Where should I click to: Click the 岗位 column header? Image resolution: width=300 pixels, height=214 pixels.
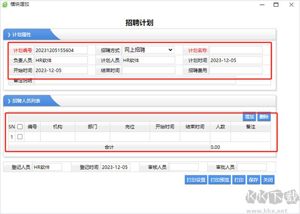[x=130, y=127]
